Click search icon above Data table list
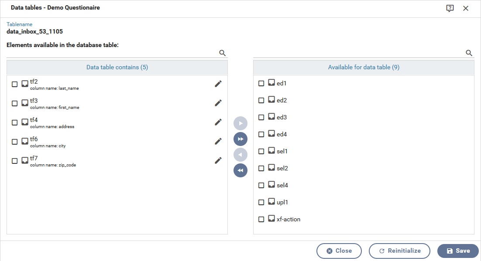 pyautogui.click(x=222, y=53)
